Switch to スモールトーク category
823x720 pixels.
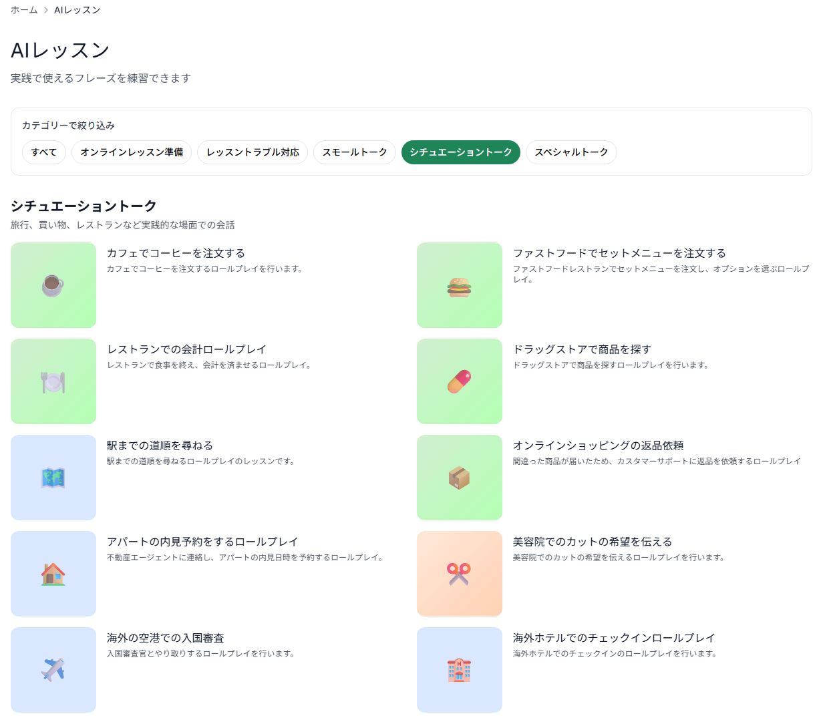(x=354, y=152)
